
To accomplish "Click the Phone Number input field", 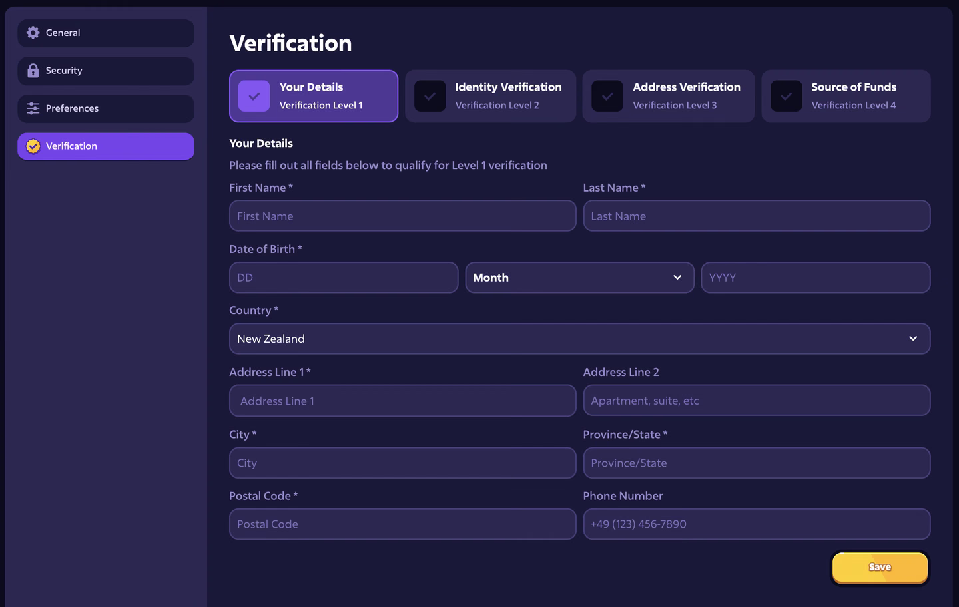I will coord(757,524).
